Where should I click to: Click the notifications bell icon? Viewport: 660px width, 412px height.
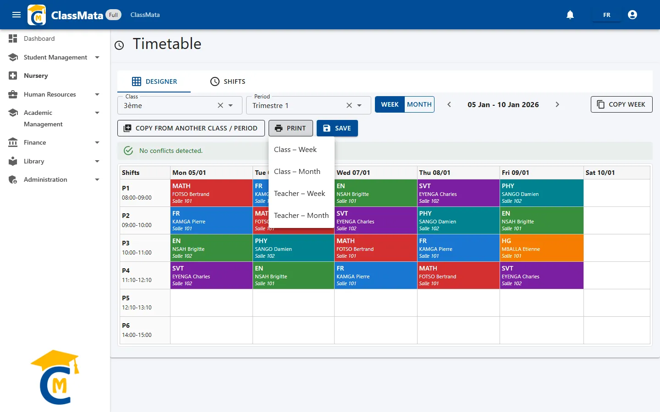click(x=570, y=15)
